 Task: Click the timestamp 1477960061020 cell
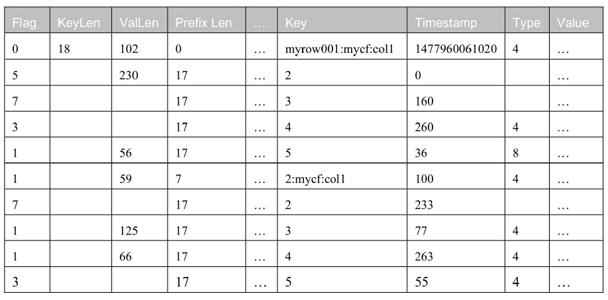tap(456, 46)
